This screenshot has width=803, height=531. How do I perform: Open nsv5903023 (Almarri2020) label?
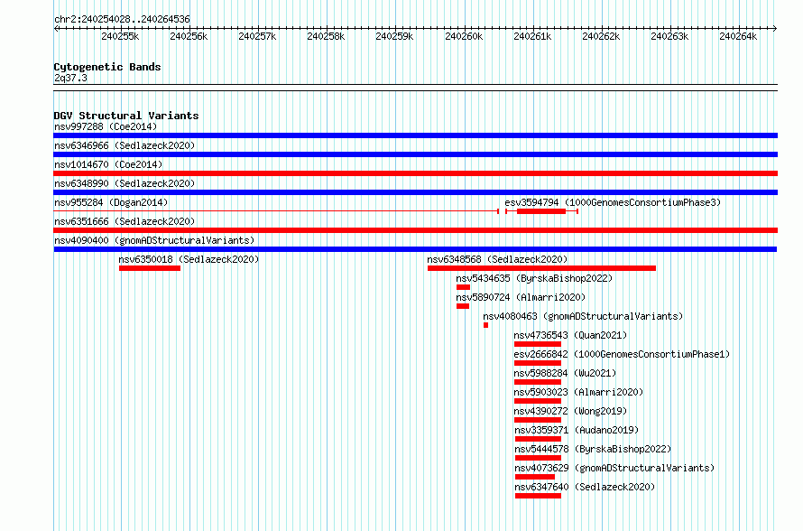coord(578,392)
